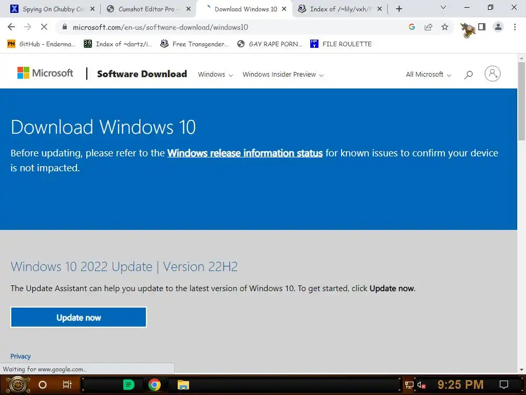This screenshot has height=395, width=526.
Task: Share this page using the share icon
Action: coord(428,27)
